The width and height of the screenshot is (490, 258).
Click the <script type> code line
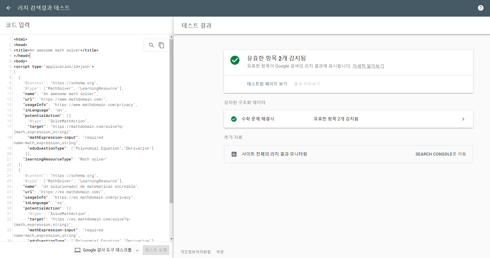pos(54,66)
